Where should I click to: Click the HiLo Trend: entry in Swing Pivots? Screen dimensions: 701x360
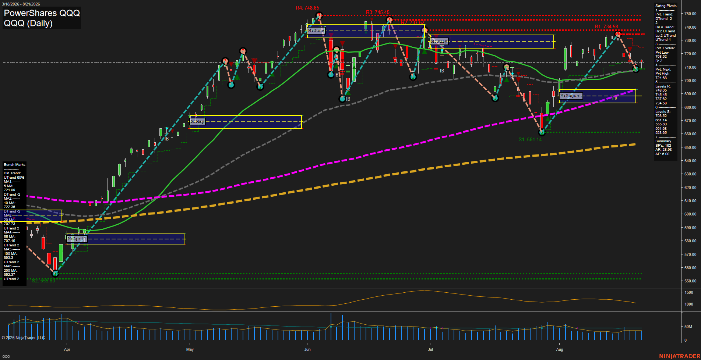pyautogui.click(x=665, y=27)
